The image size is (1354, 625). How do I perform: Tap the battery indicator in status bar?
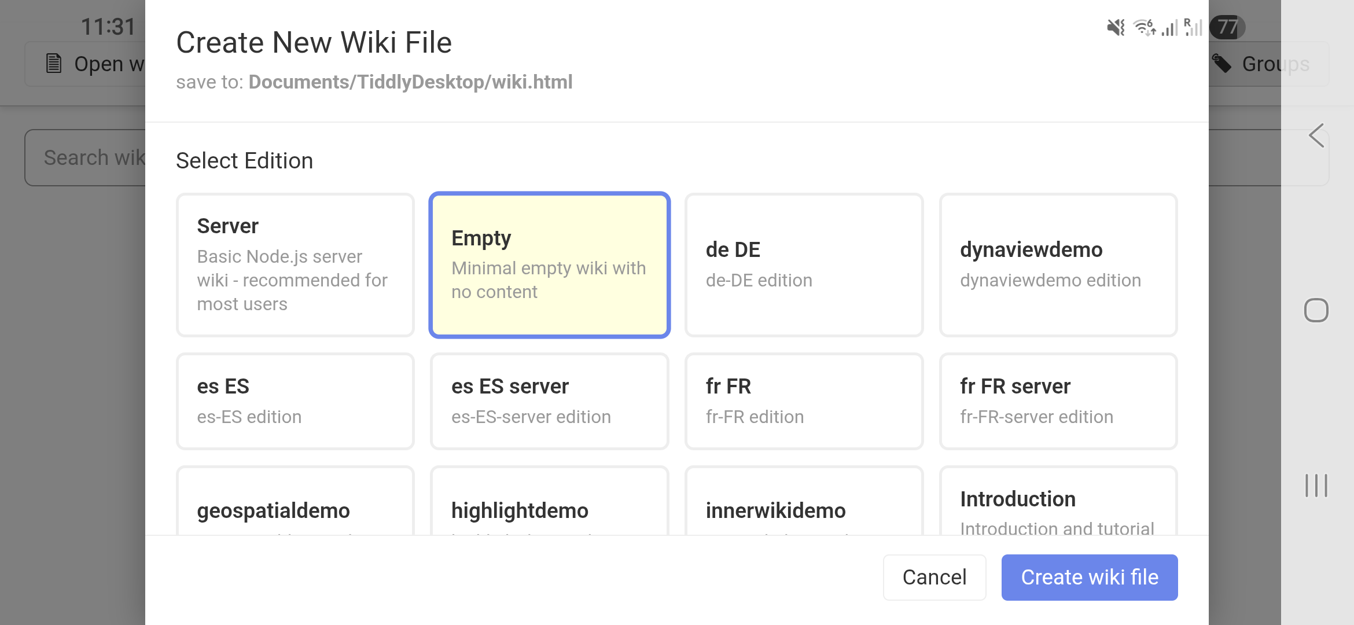1227,27
